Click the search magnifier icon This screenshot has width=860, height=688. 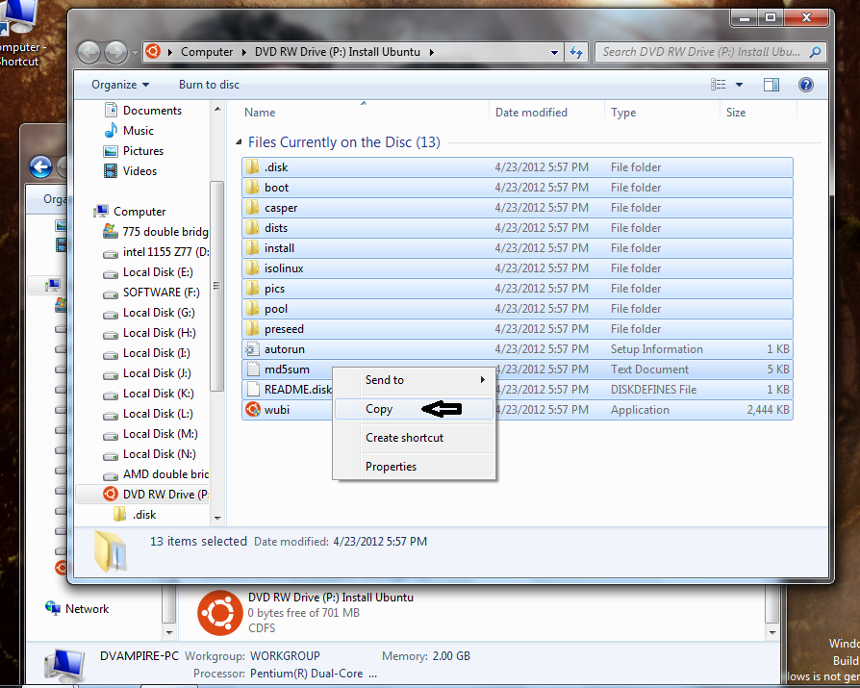coord(815,52)
